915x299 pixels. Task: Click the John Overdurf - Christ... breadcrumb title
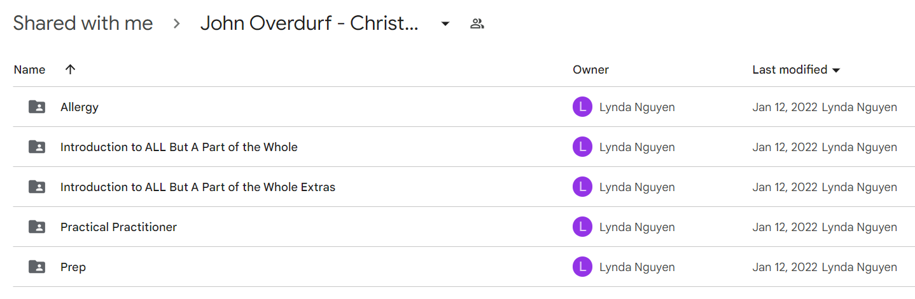point(309,23)
